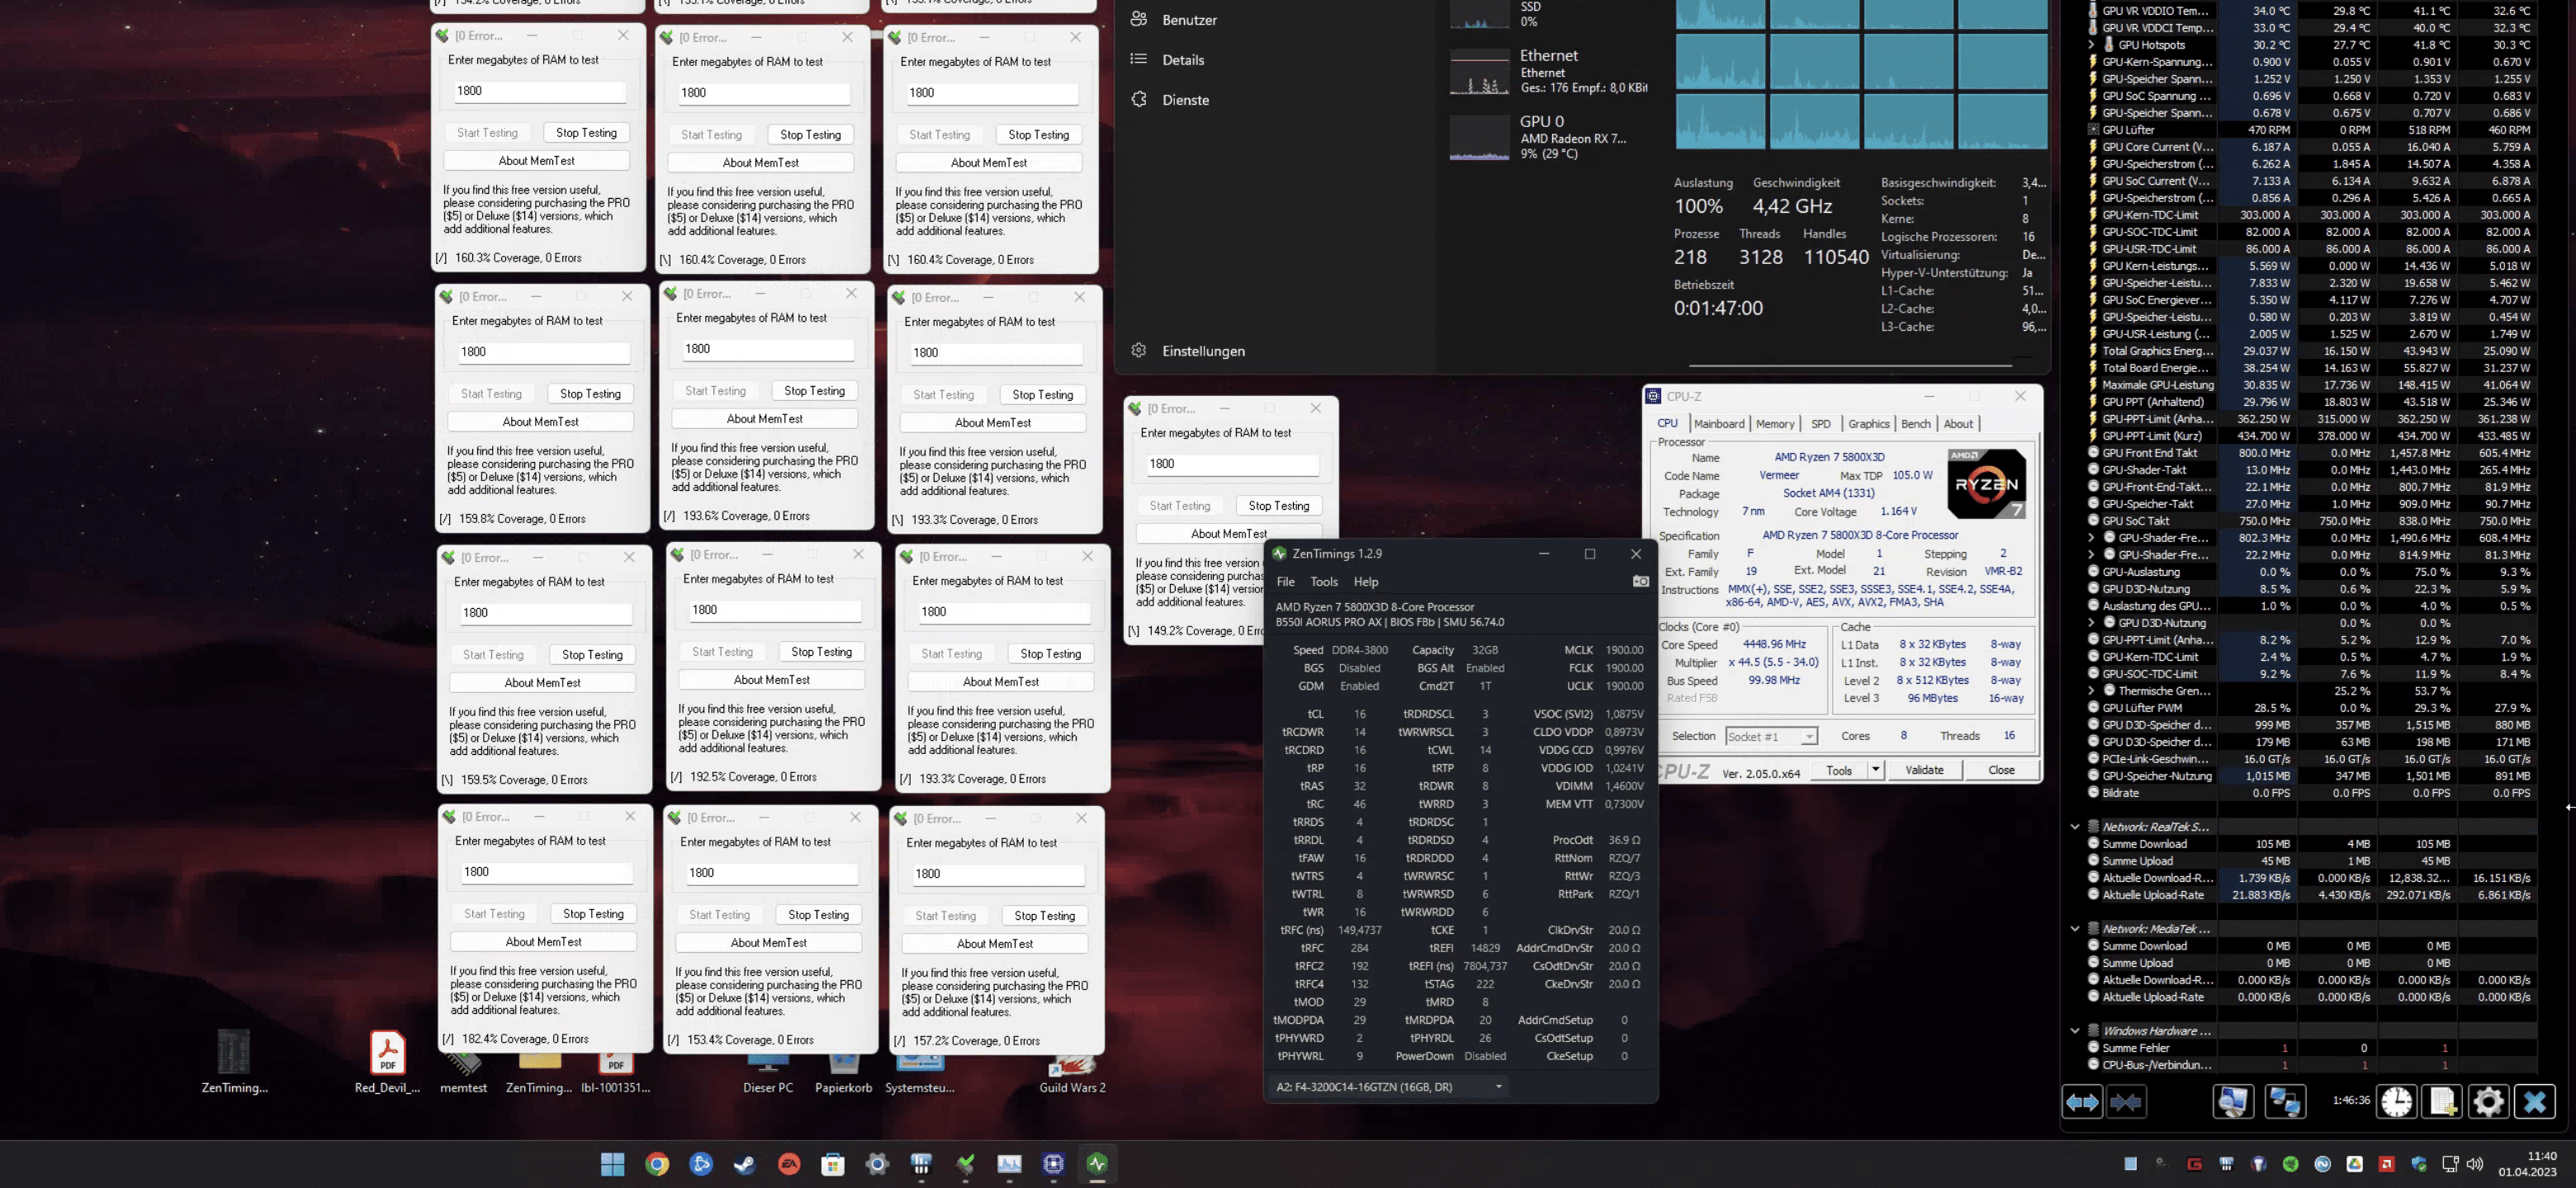Open ZenTimings DIMM slot A2 dropdown
Viewport: 2576px width, 1188px height.
[1388, 1086]
